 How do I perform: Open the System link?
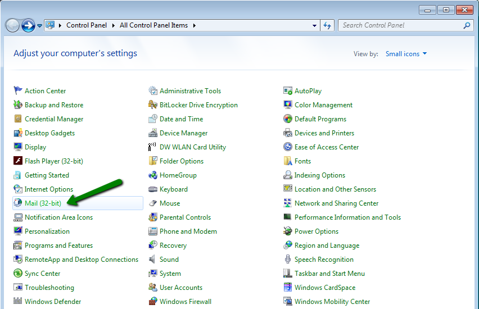pos(170,273)
